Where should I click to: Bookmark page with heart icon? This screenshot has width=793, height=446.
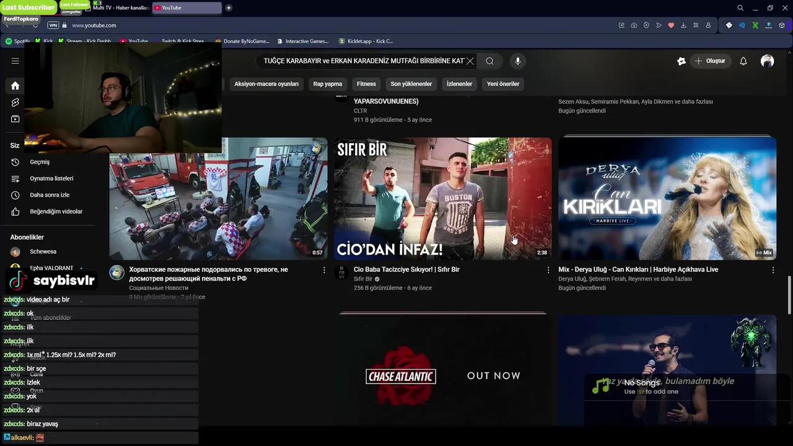click(x=671, y=25)
